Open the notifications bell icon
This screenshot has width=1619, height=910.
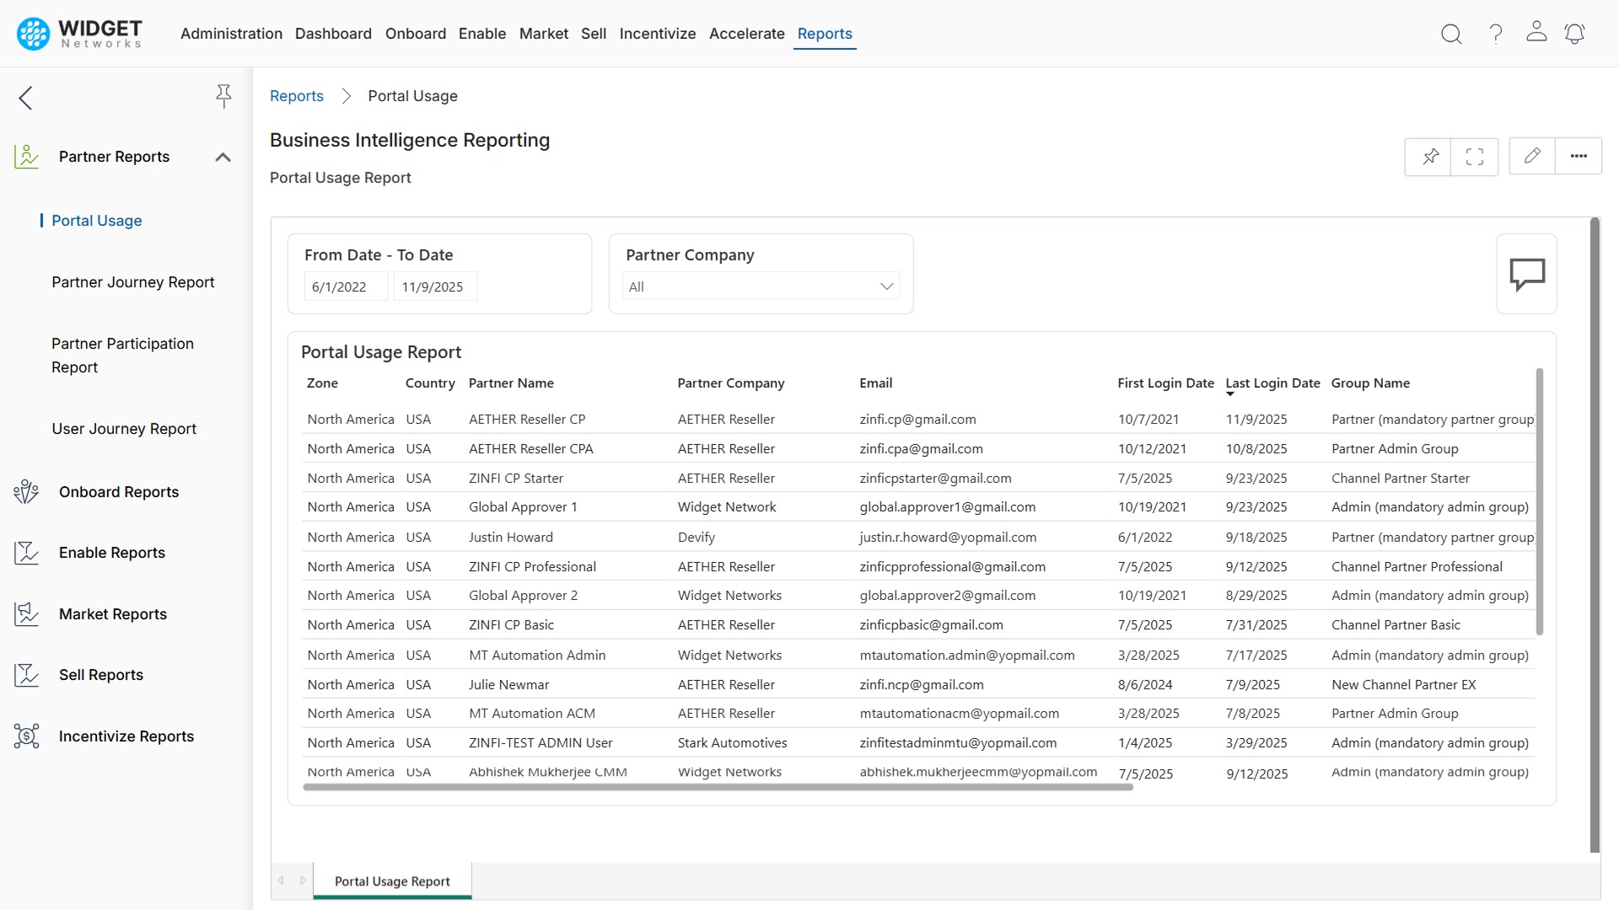coord(1575,34)
